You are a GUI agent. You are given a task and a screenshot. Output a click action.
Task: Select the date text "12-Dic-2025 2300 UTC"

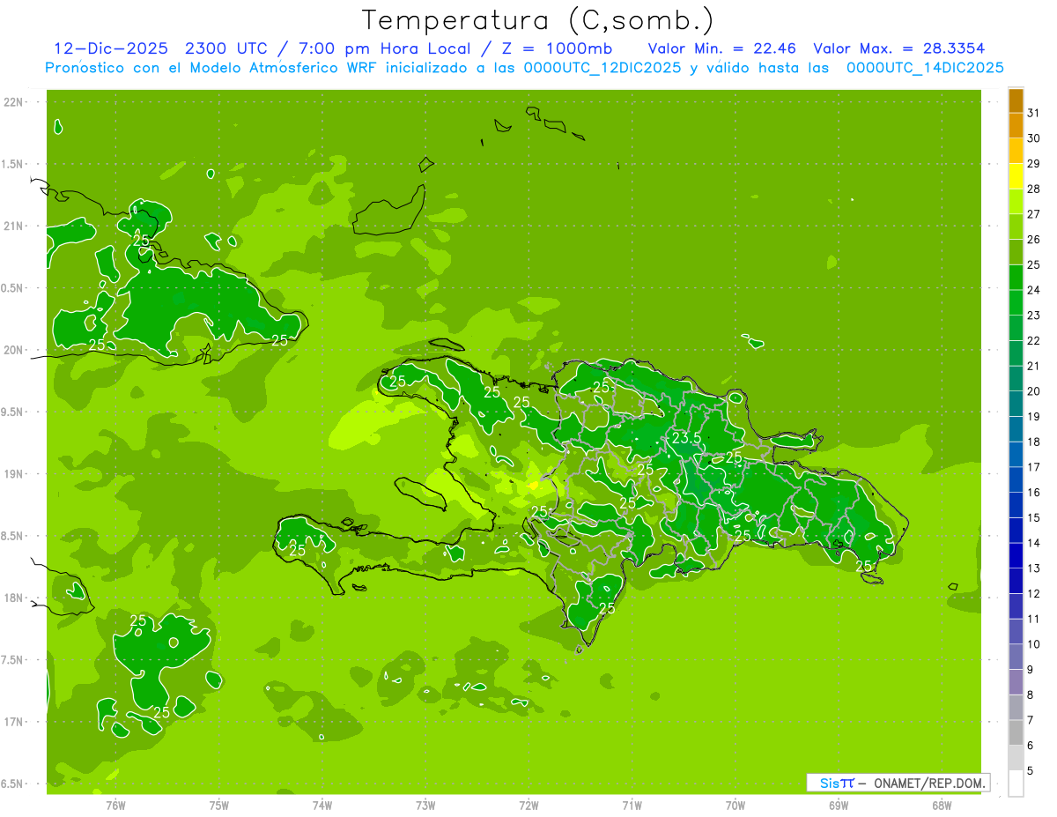pyautogui.click(x=159, y=48)
